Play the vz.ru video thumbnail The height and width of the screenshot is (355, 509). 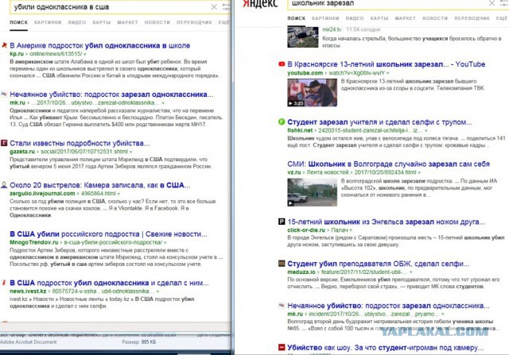[x=312, y=192]
